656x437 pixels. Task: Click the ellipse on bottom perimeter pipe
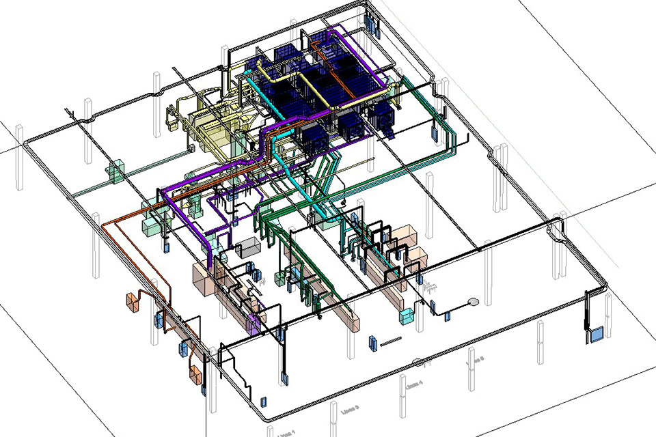[x=418, y=362]
